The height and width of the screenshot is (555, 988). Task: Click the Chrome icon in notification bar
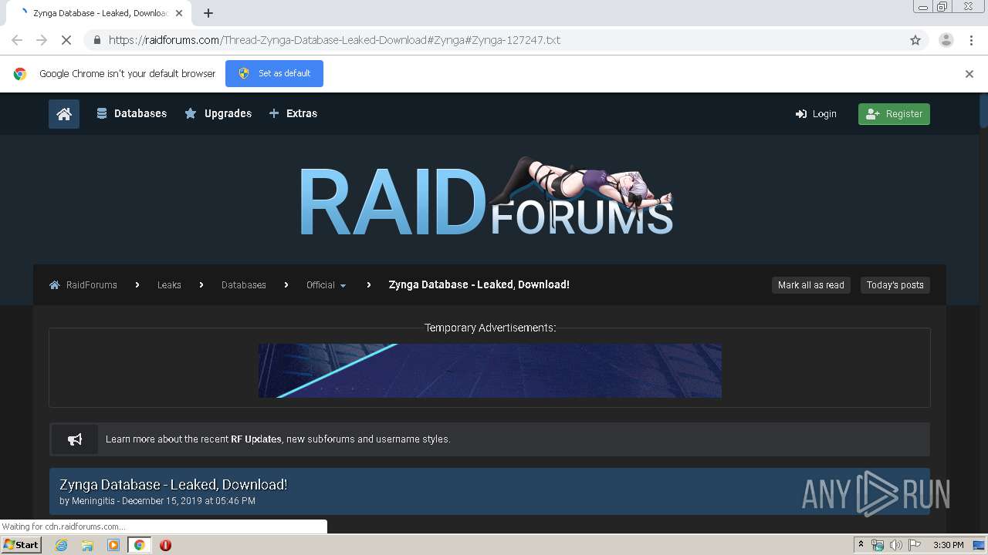click(x=20, y=74)
